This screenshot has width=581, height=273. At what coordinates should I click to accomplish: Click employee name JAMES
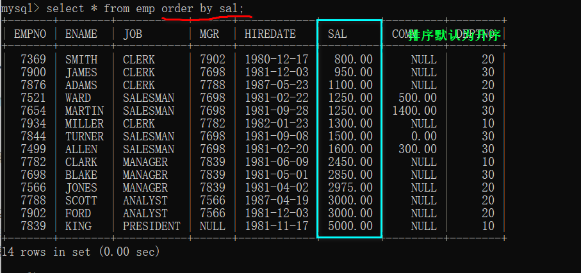click(x=81, y=72)
